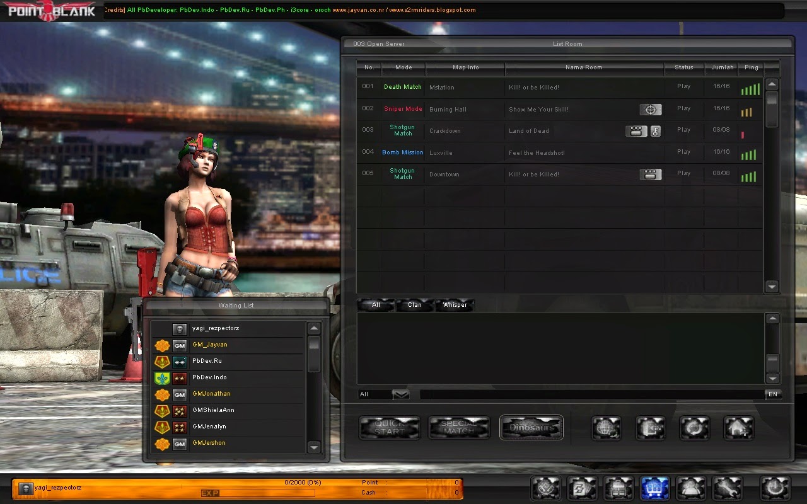Click the Point Blank logo

click(50, 11)
